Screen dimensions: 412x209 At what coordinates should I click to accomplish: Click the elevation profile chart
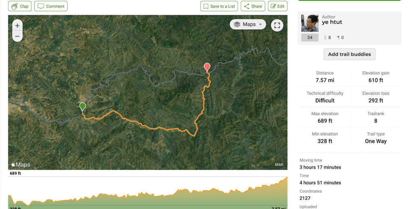148,193
